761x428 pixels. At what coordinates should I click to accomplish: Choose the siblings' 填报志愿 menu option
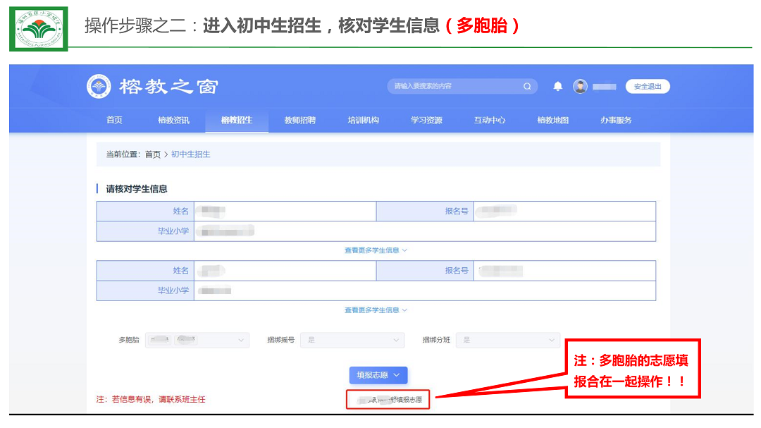click(x=388, y=400)
